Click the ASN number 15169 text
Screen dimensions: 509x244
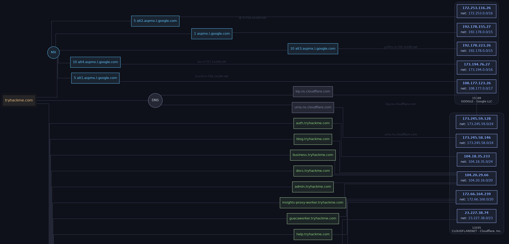476,98
